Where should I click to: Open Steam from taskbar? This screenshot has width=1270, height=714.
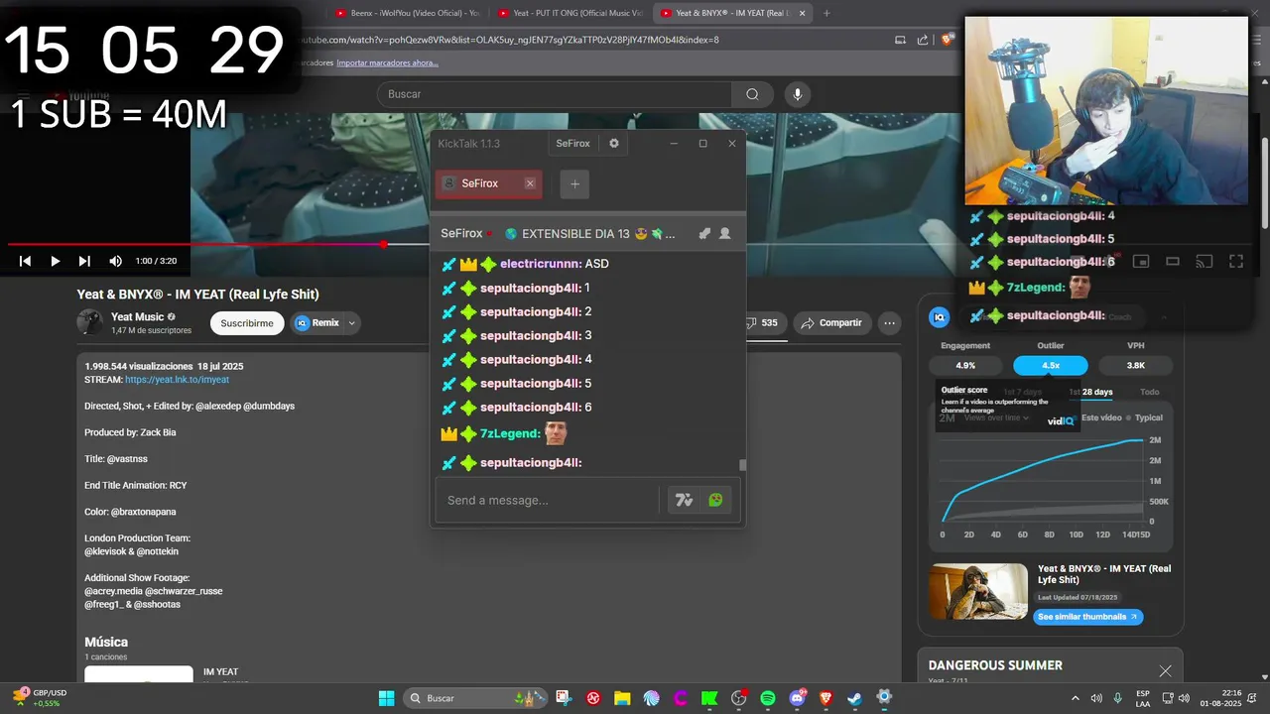click(x=854, y=698)
